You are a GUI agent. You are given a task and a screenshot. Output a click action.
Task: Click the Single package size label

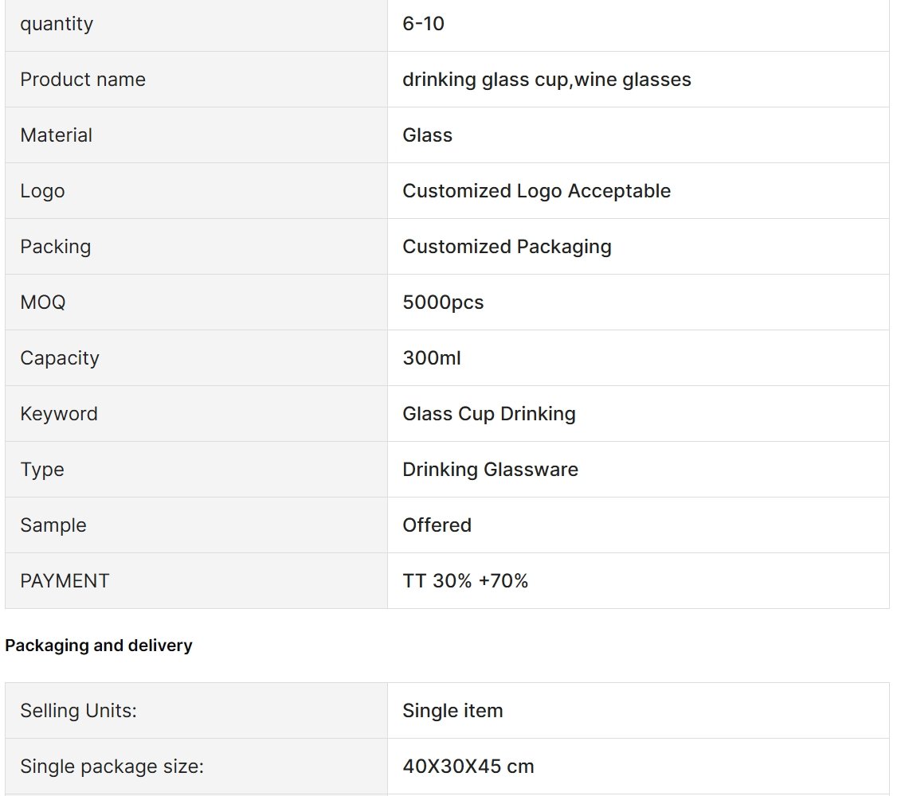(x=112, y=766)
